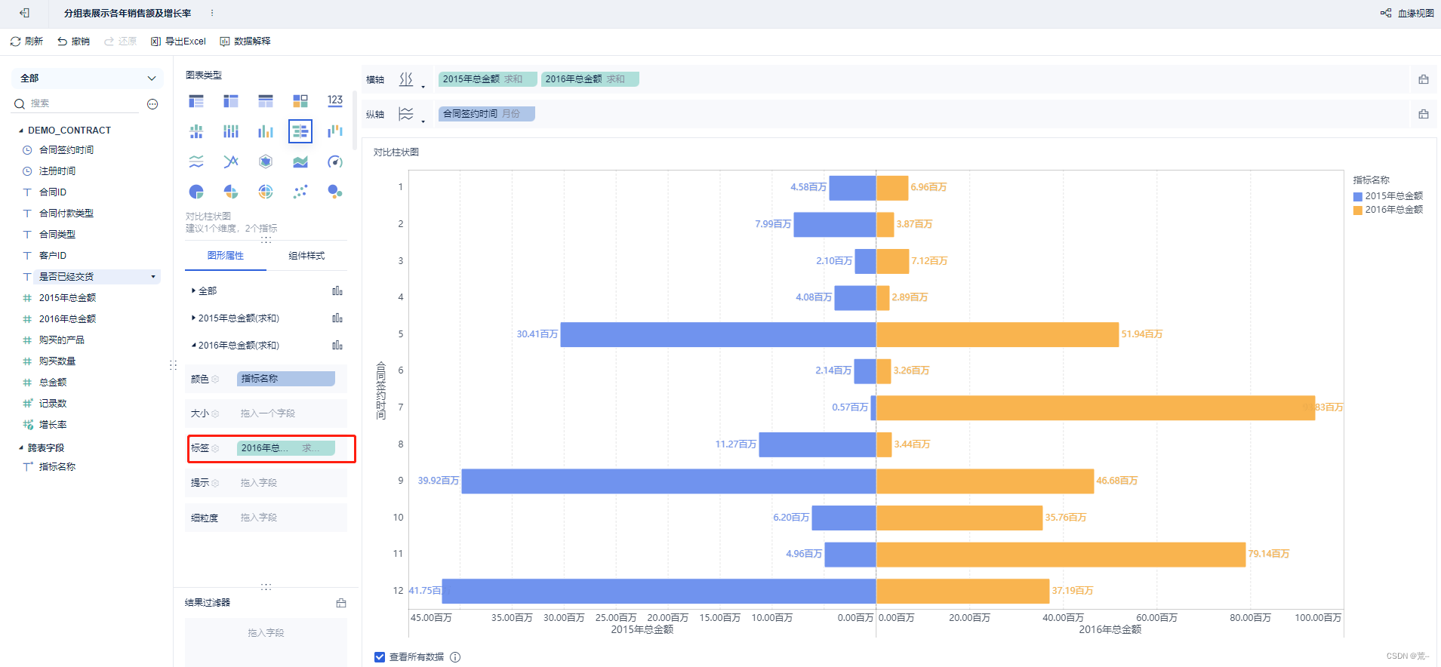Click the orange 2016年总金额 legend swatch
Viewport: 1441px width, 667px height.
pos(1358,210)
